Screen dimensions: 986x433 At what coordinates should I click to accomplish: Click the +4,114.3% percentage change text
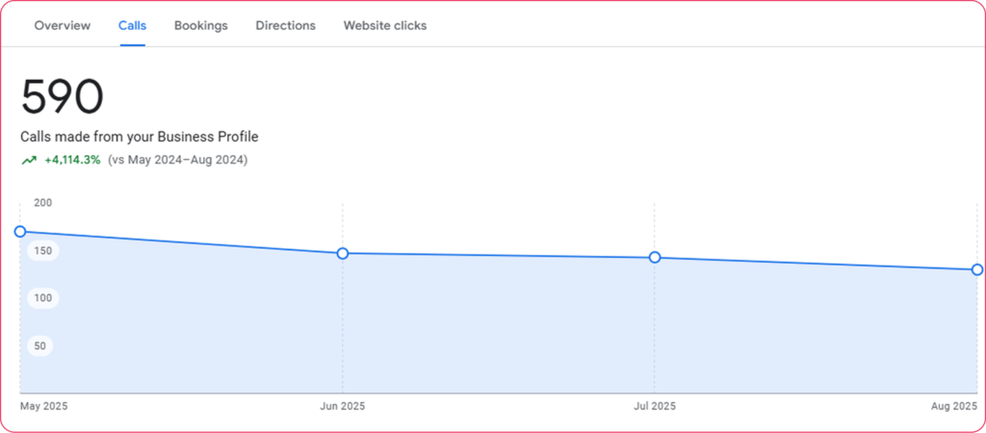(72, 161)
